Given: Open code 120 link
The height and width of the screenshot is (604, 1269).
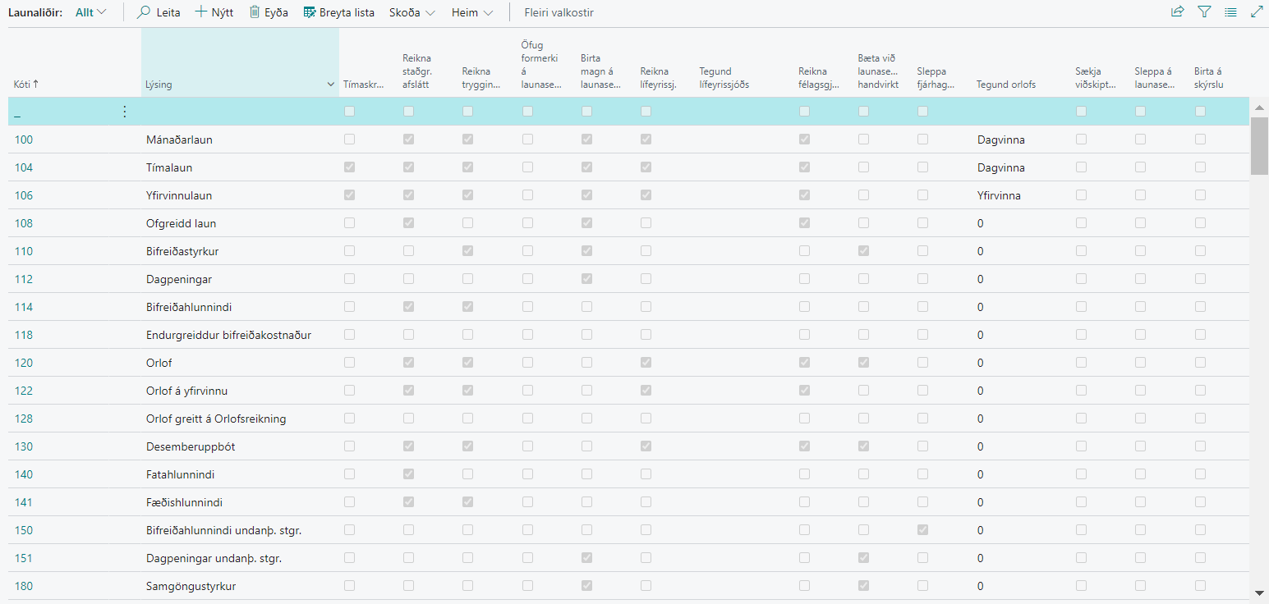Looking at the screenshot, I should 24,363.
